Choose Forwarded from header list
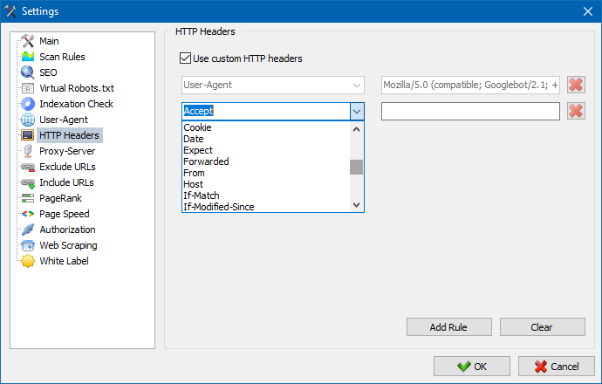 pyautogui.click(x=266, y=161)
